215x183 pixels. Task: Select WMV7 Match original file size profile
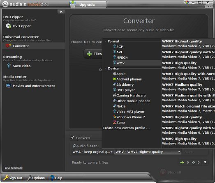(188, 109)
